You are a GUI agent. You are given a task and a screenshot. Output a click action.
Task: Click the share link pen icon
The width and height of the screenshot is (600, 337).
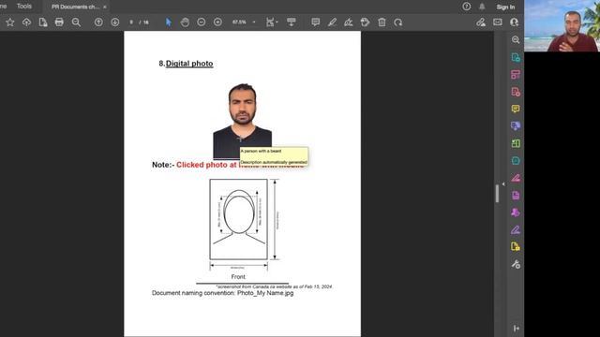coord(481,22)
